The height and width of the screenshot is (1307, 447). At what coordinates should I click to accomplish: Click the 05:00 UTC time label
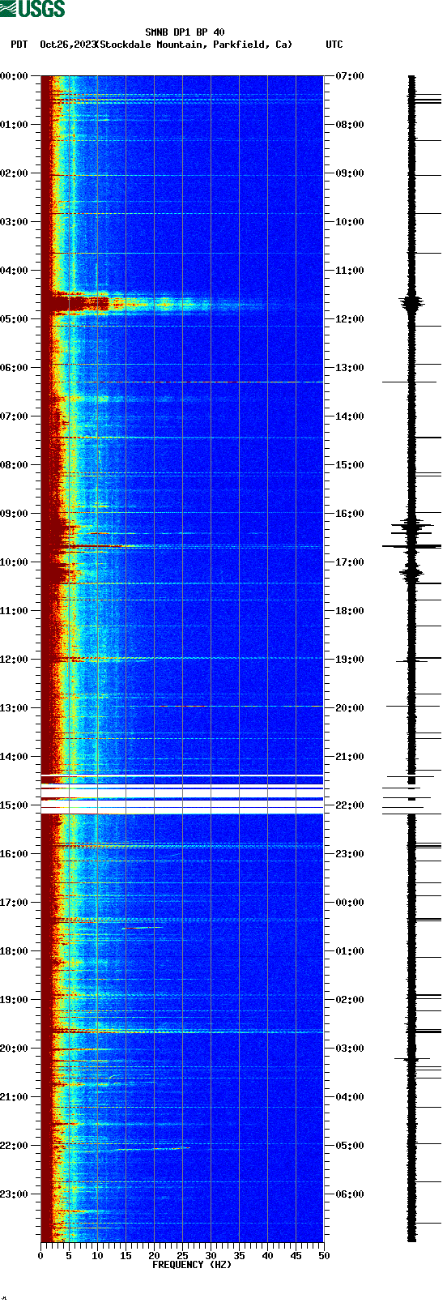point(350,1146)
